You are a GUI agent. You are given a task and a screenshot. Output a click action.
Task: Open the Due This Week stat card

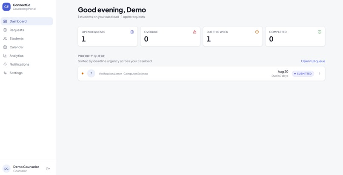(x=233, y=36)
